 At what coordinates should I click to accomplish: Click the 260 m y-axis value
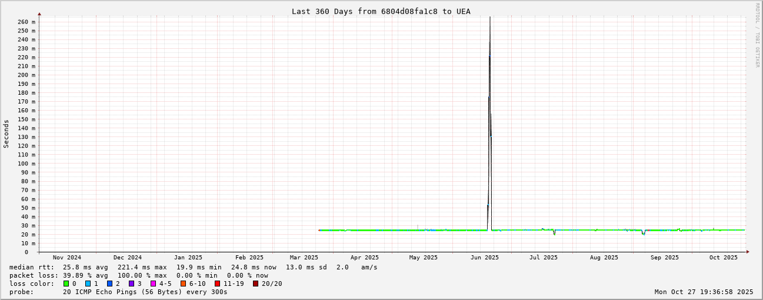26,22
